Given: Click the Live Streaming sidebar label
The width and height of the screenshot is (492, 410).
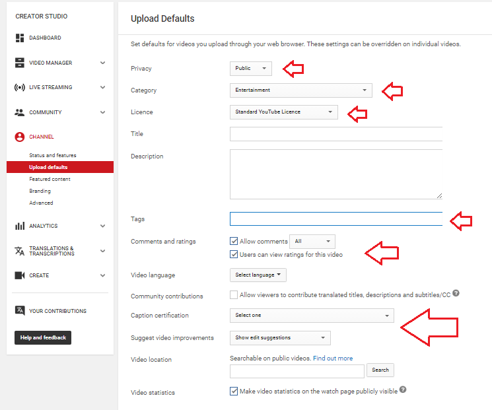Looking at the screenshot, I should point(50,87).
